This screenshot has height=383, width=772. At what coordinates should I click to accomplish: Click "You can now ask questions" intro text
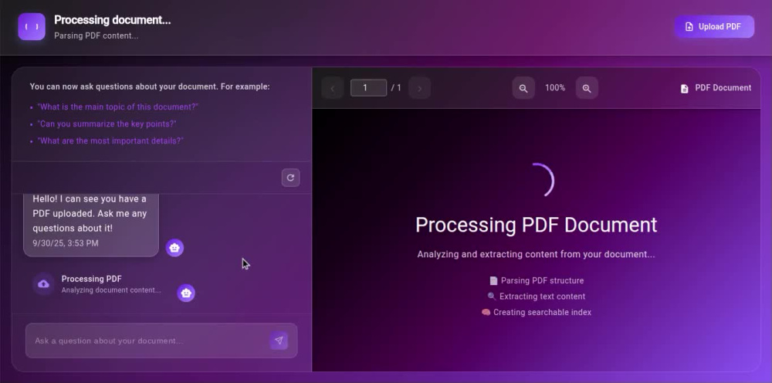click(x=150, y=86)
